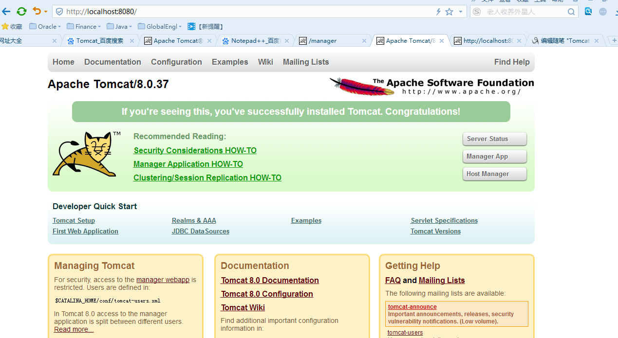618x338 pixels.
Task: Click the Tomcat cat mascot logo
Action: tap(87, 154)
